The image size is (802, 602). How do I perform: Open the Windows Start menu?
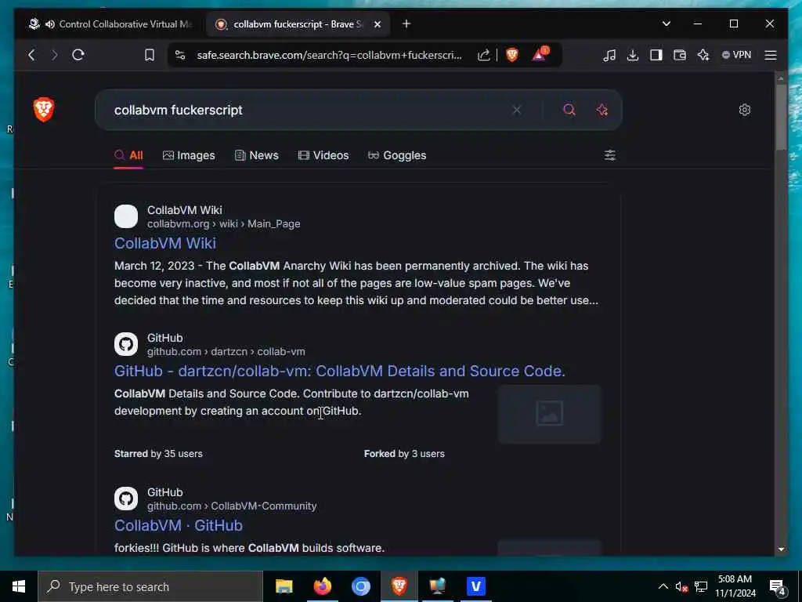(19, 586)
